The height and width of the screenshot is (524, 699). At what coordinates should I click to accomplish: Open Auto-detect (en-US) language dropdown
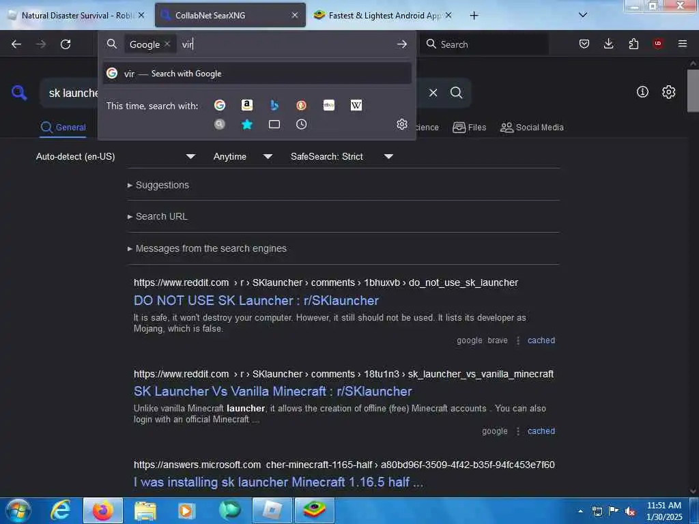coord(115,156)
